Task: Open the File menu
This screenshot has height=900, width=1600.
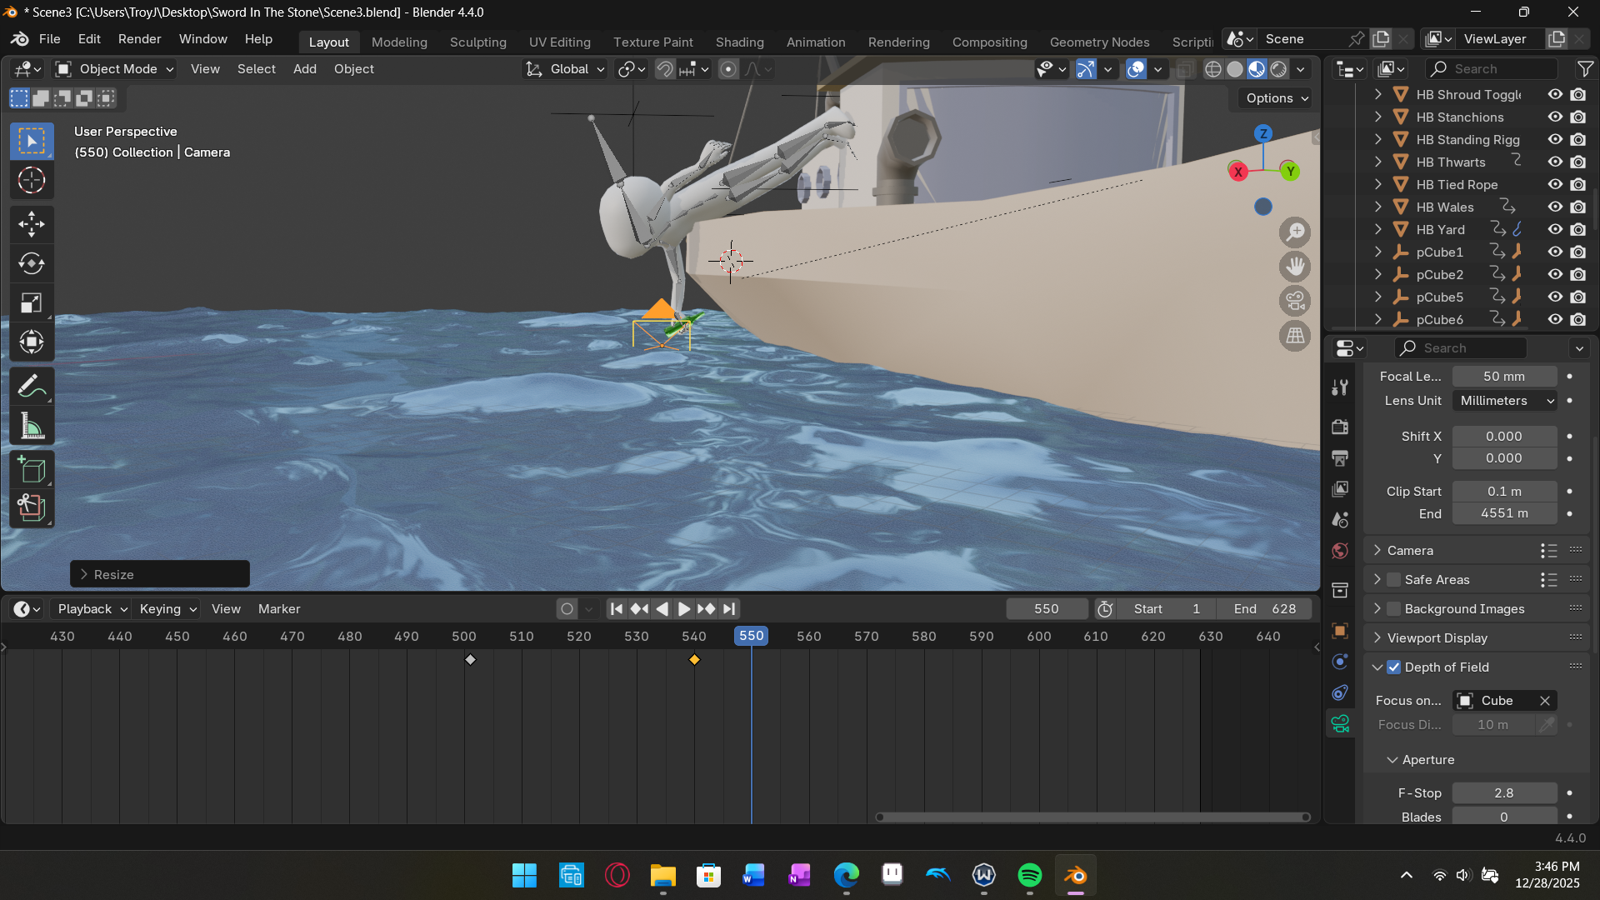Action: coord(49,39)
